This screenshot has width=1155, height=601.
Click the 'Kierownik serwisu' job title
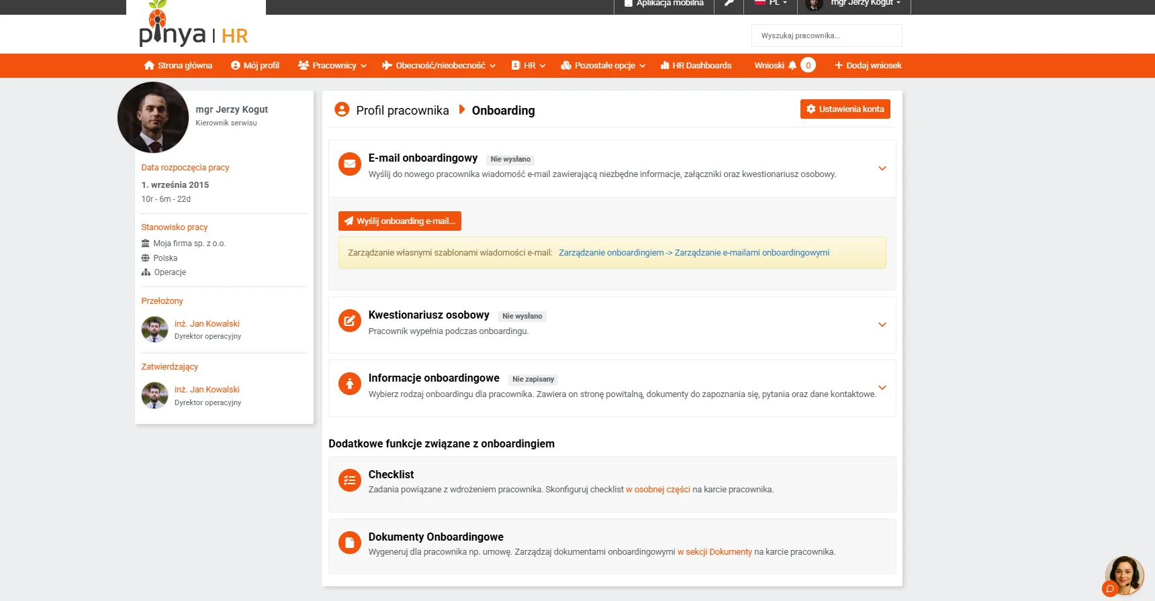(x=226, y=123)
